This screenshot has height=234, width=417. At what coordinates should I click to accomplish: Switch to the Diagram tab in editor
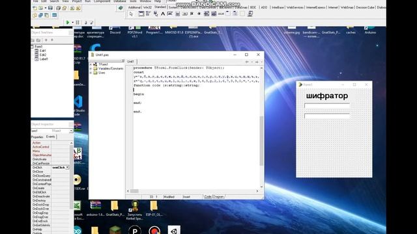point(219,196)
